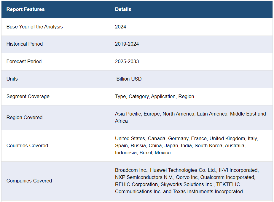The height and width of the screenshot is (202, 274).
Task: Click the Type, Category, Application, Region text
Action: (154, 96)
